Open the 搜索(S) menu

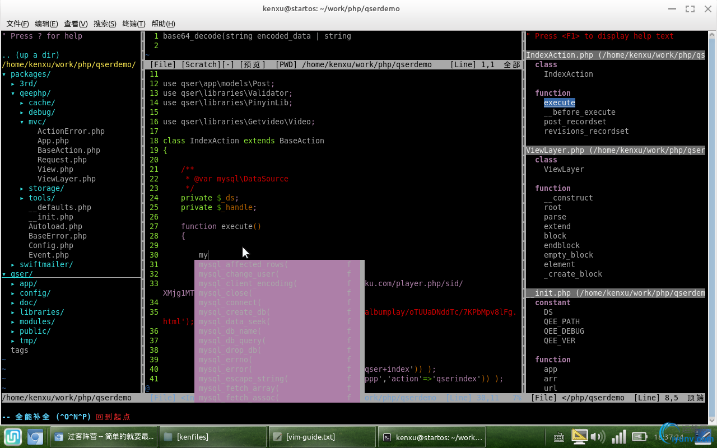[x=105, y=24]
